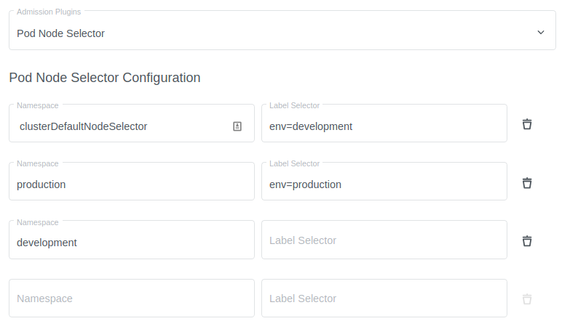570x329 pixels.
Task: Click the Label Selector label above env=production
Action: pos(294,163)
